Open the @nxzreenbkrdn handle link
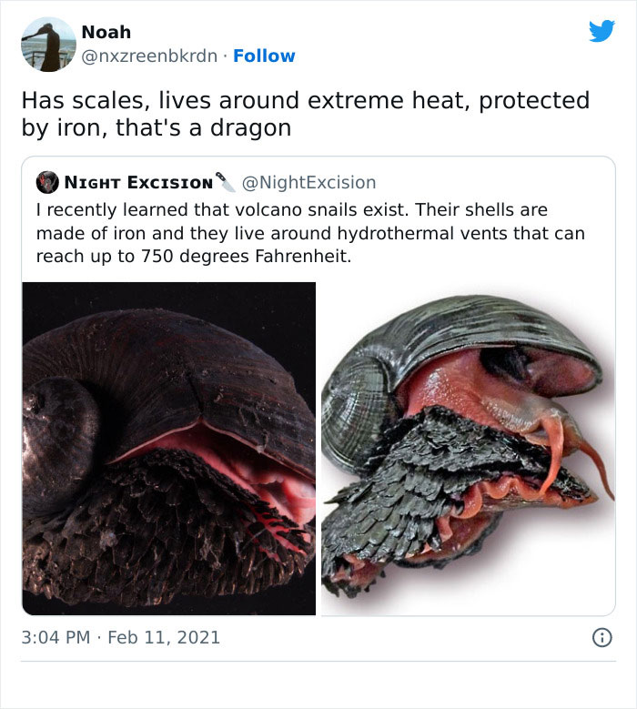This screenshot has height=709, width=637. pyautogui.click(x=149, y=56)
